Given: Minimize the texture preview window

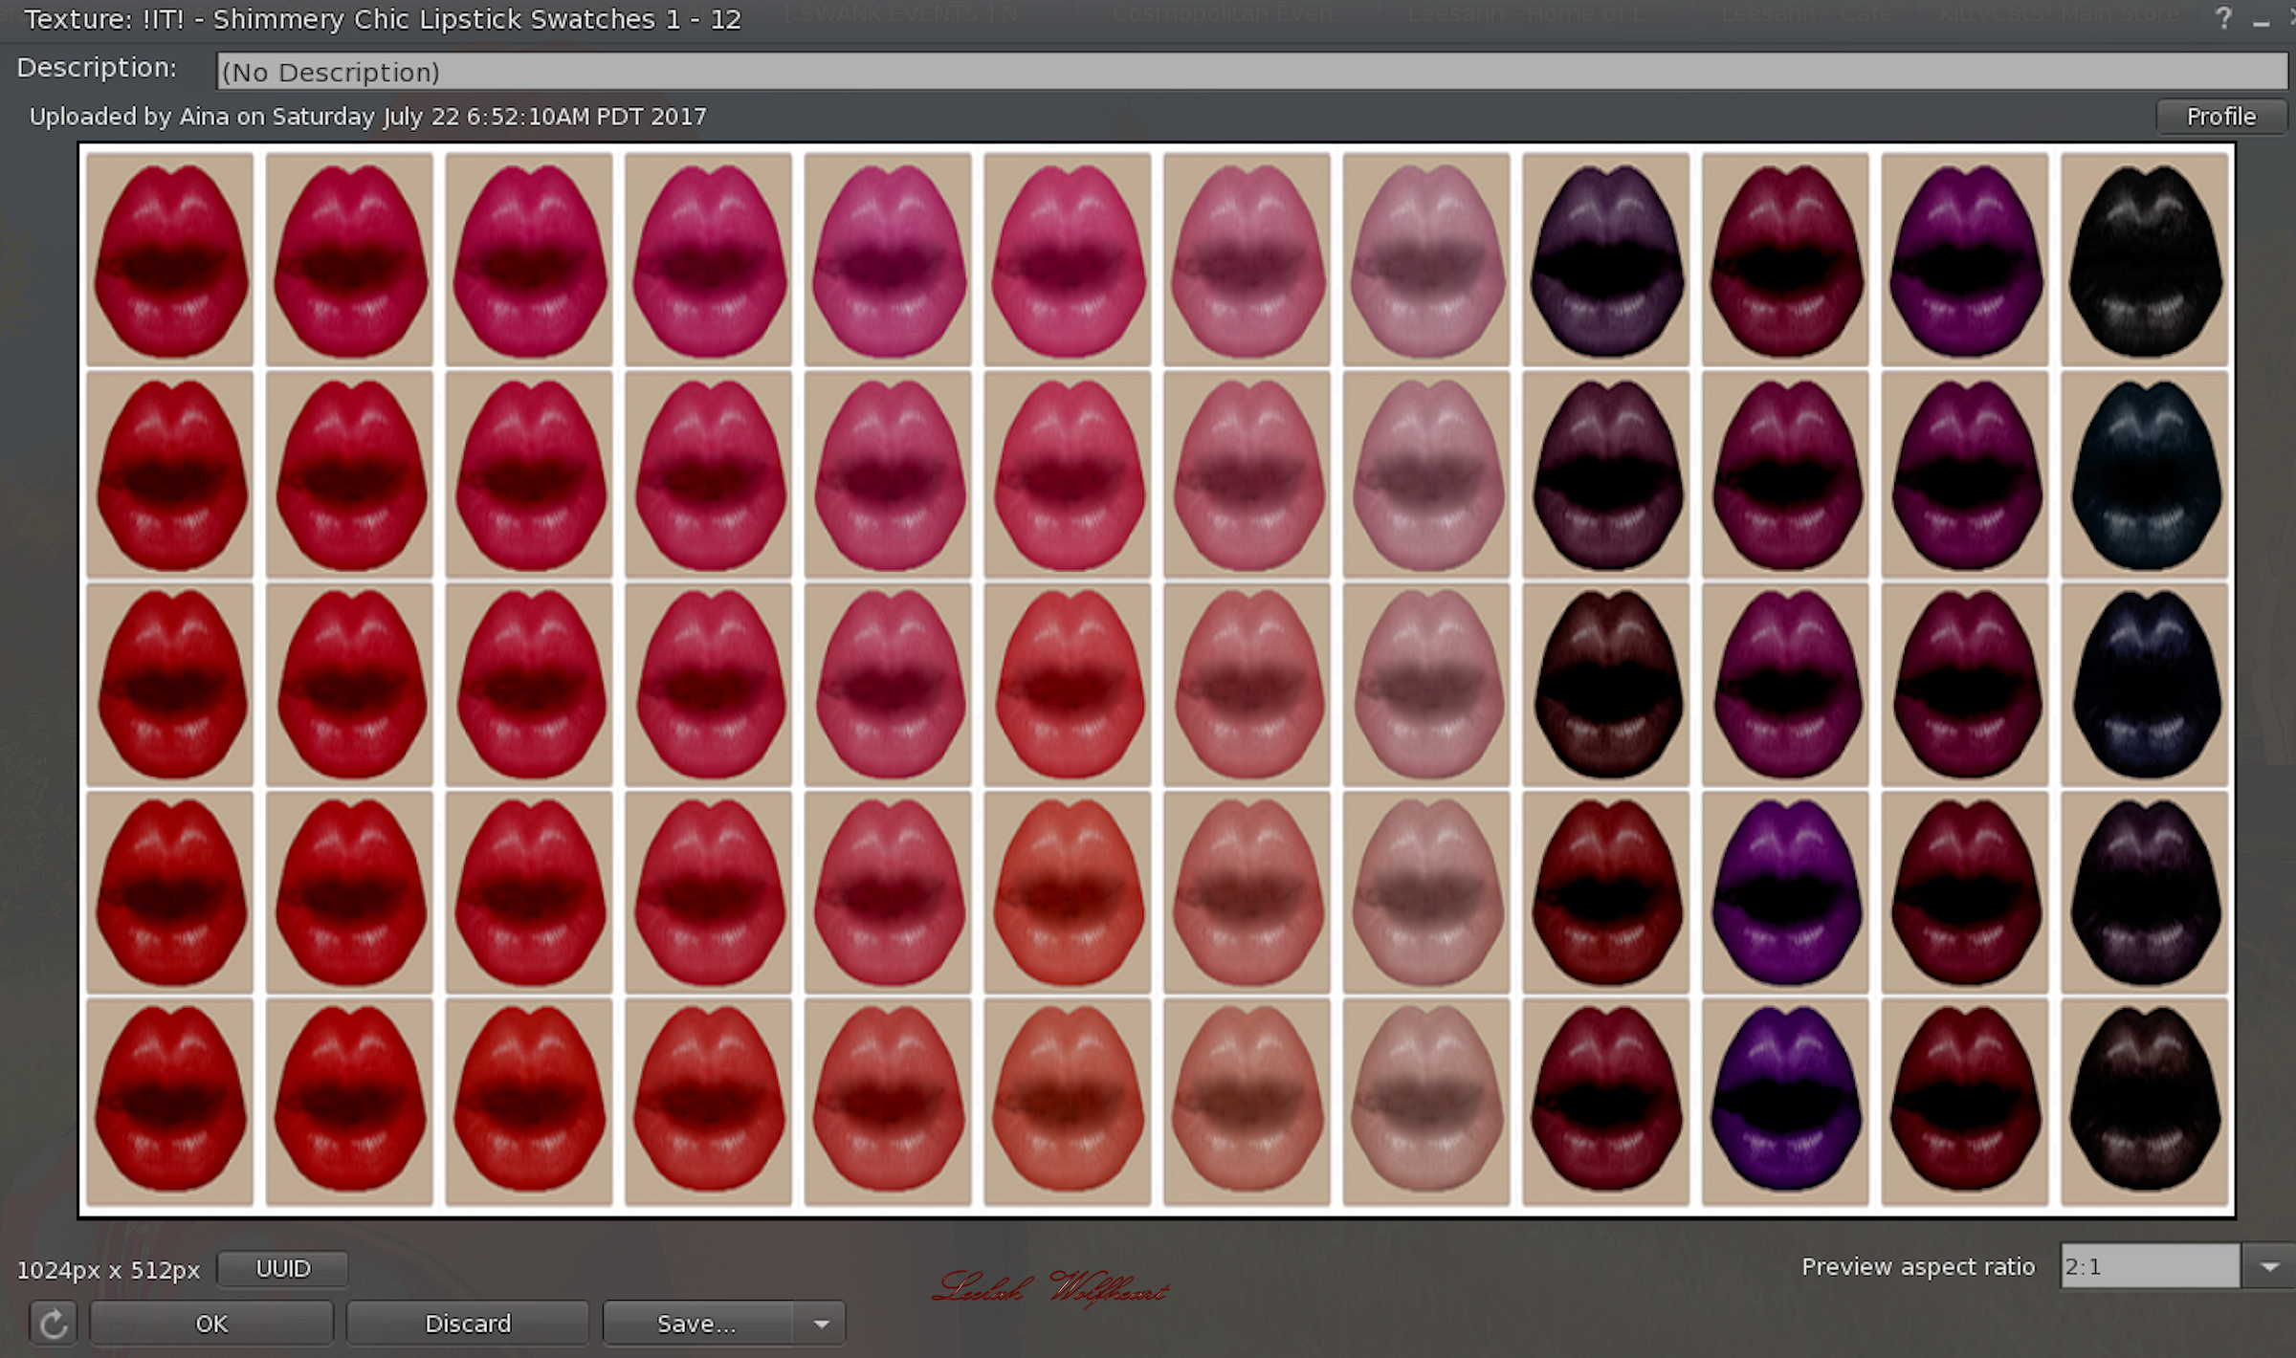Looking at the screenshot, I should pyautogui.click(x=2261, y=21).
